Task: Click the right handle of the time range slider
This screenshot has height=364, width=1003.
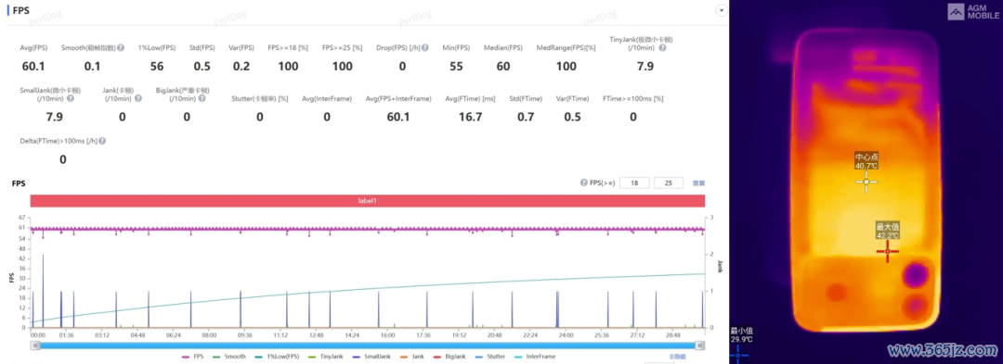Action: point(701,345)
